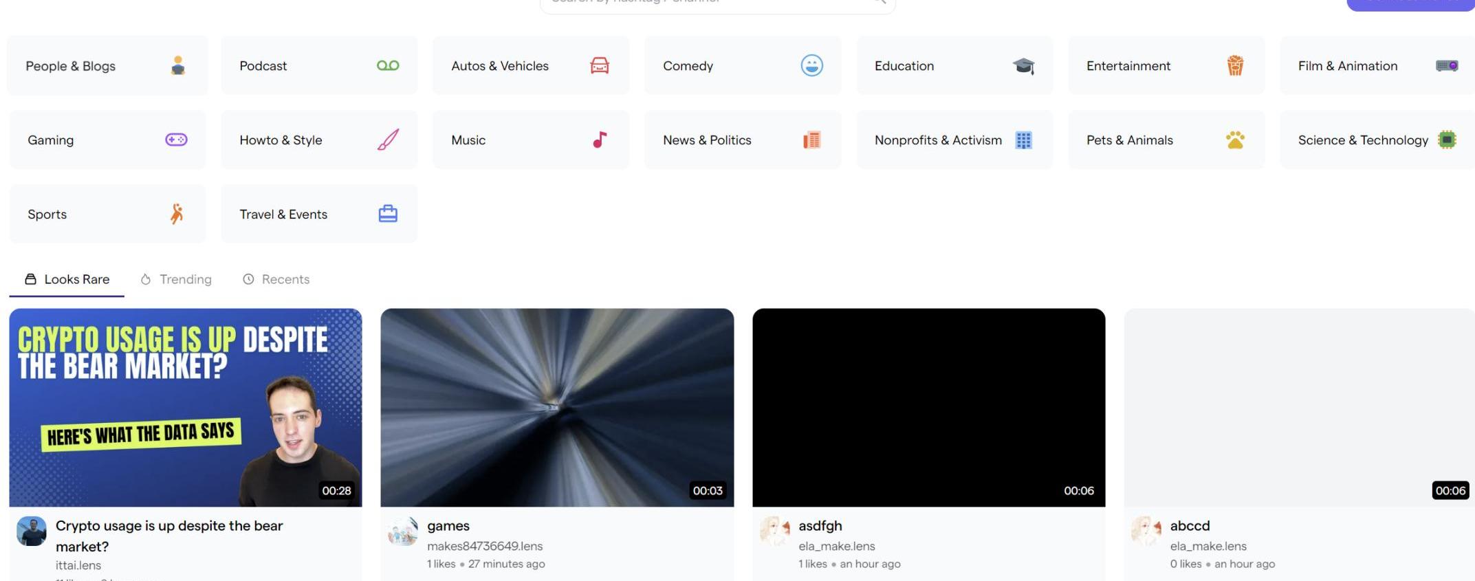
Task: Click the graduation cap Education icon
Action: [1023, 66]
